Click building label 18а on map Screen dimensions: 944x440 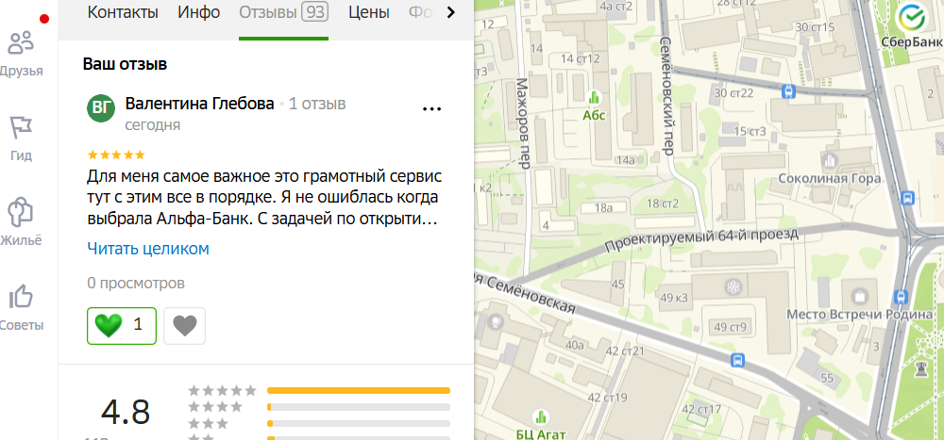point(602,208)
